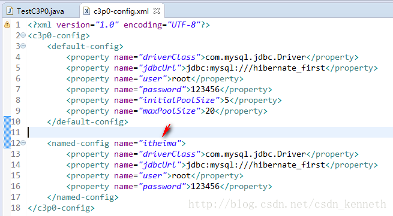Place cursor on empty line 11
Screen dimensions: 393x216
click(210, 132)
